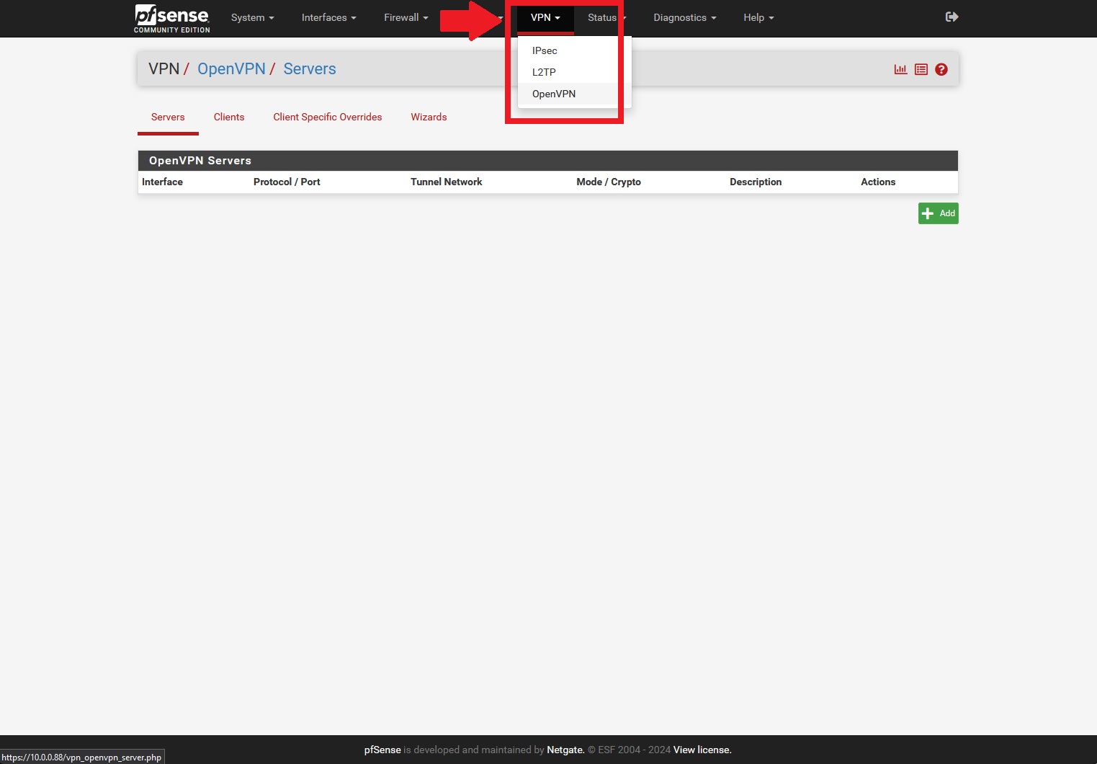The width and height of the screenshot is (1097, 764).
Task: Click View license footer link
Action: pyautogui.click(x=702, y=750)
